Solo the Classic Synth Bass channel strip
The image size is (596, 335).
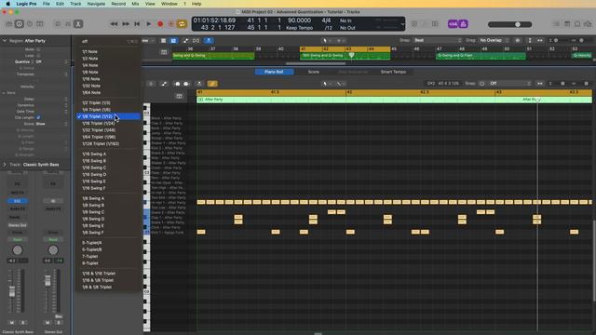tap(22, 323)
